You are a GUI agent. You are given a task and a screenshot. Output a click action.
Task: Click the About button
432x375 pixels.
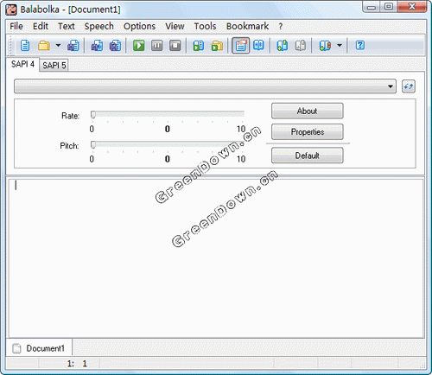tap(308, 111)
